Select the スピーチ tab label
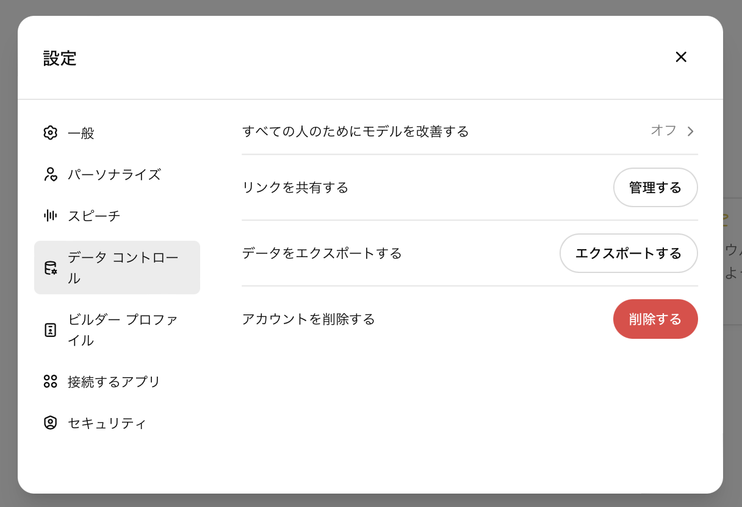The image size is (742, 507). point(94,216)
